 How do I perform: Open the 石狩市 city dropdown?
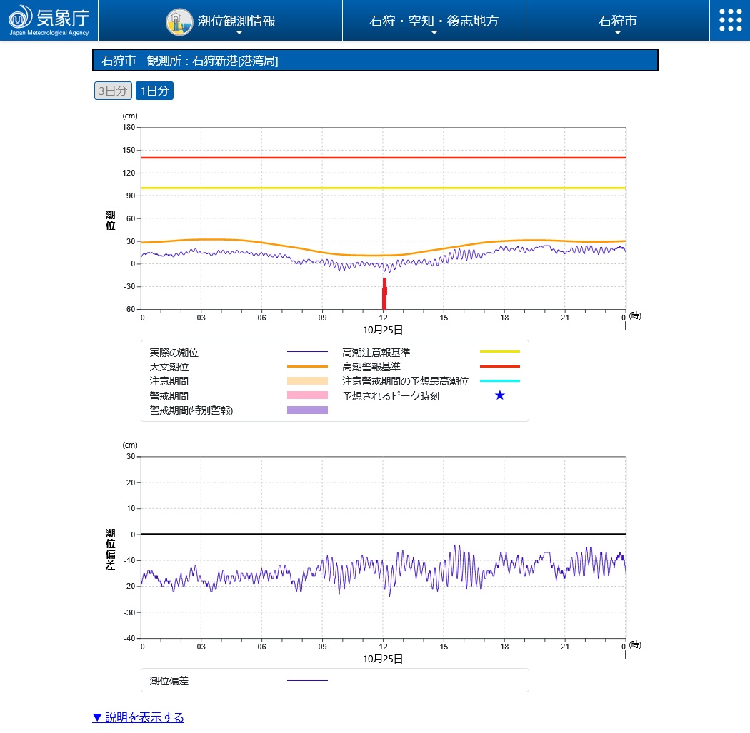click(617, 21)
